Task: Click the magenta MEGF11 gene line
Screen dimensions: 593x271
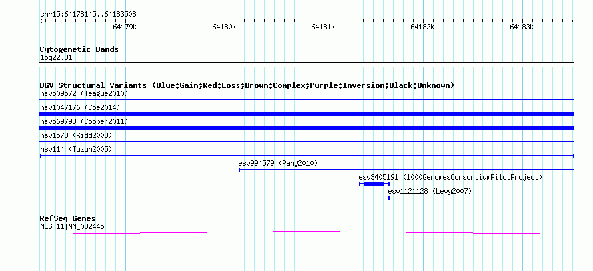Action: tap(306, 232)
